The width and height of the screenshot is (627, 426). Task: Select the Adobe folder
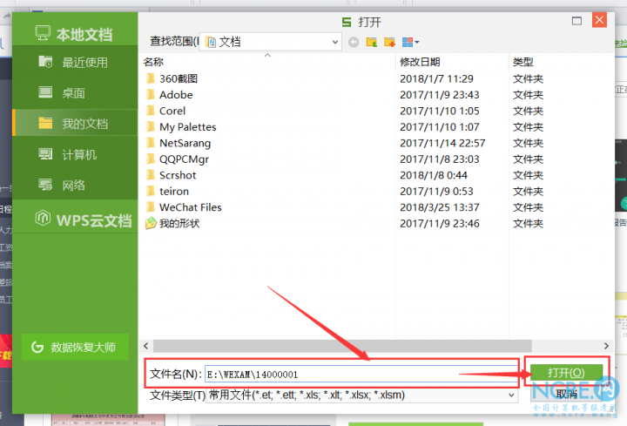[176, 95]
